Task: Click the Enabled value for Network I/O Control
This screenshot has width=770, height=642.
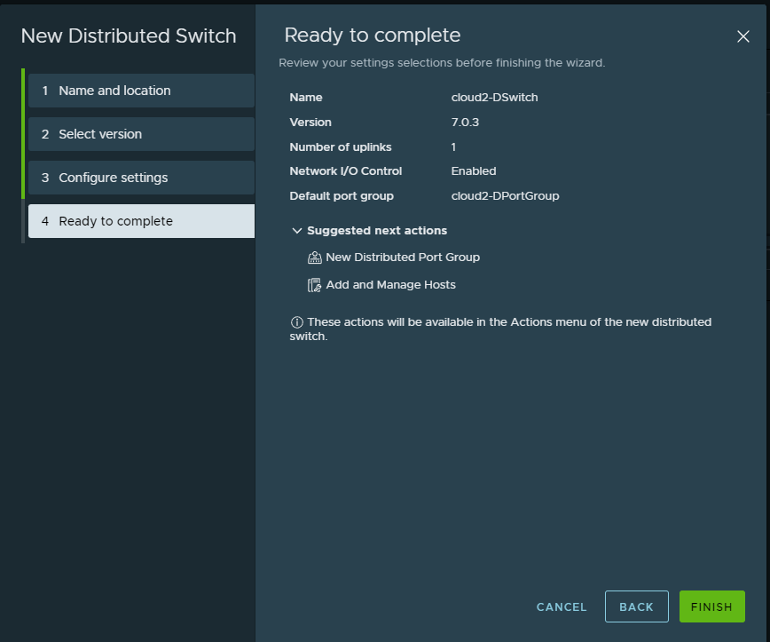Action: [x=474, y=171]
